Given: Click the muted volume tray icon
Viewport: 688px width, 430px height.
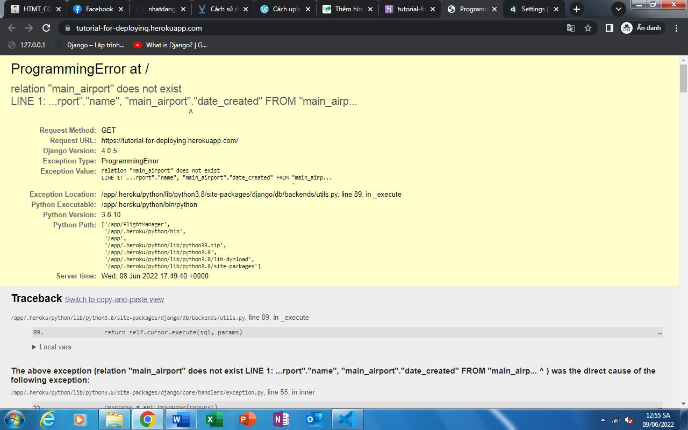Looking at the screenshot, I should 629,420.
